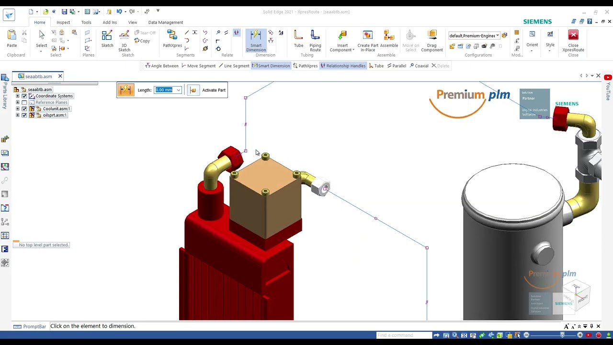Toggle Relationship Handles in the command strip

pyautogui.click(x=343, y=66)
